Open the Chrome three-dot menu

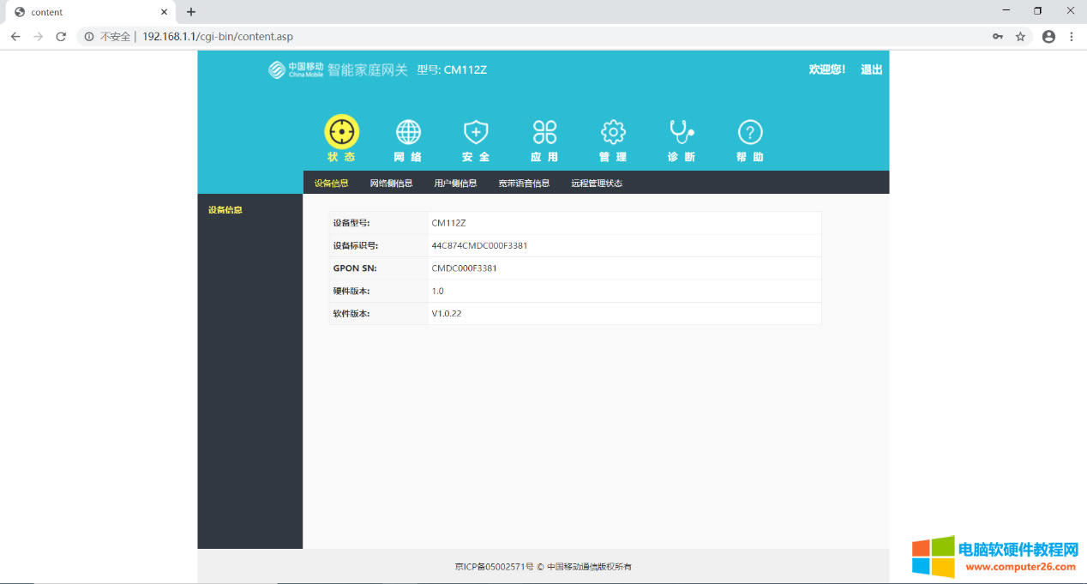1071,37
